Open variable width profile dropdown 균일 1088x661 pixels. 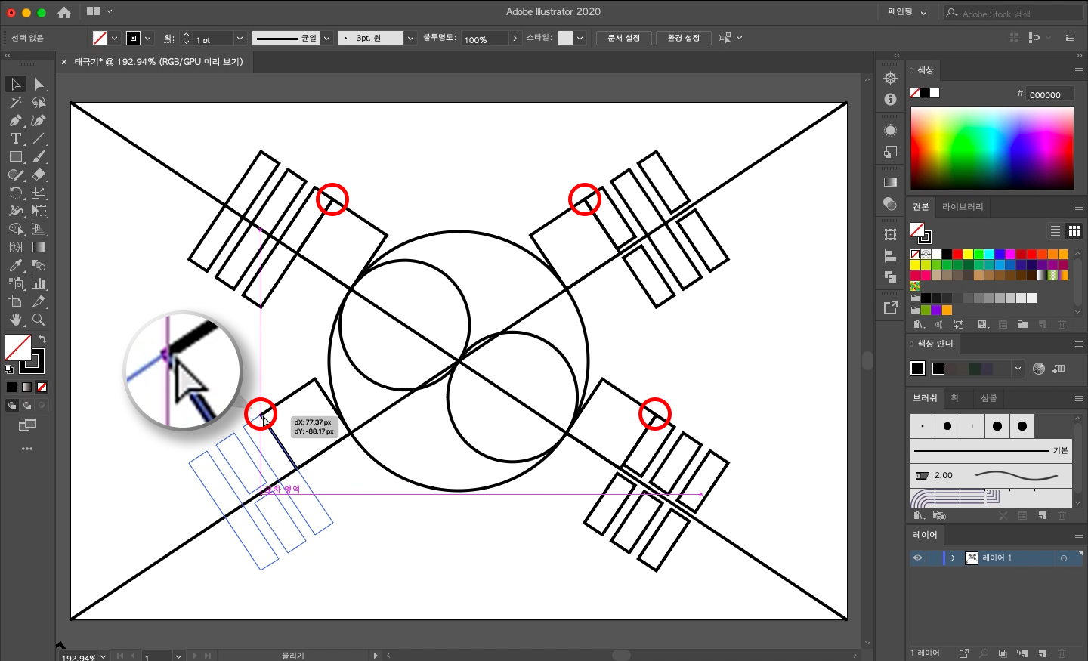click(327, 38)
